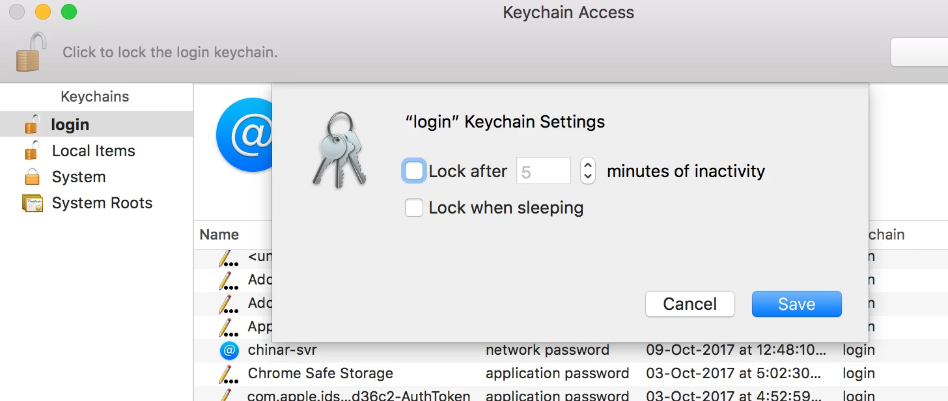948x401 pixels.
Task: Select Local Items in Keychains list
Action: tap(94, 150)
